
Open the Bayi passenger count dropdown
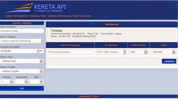click(36, 81)
